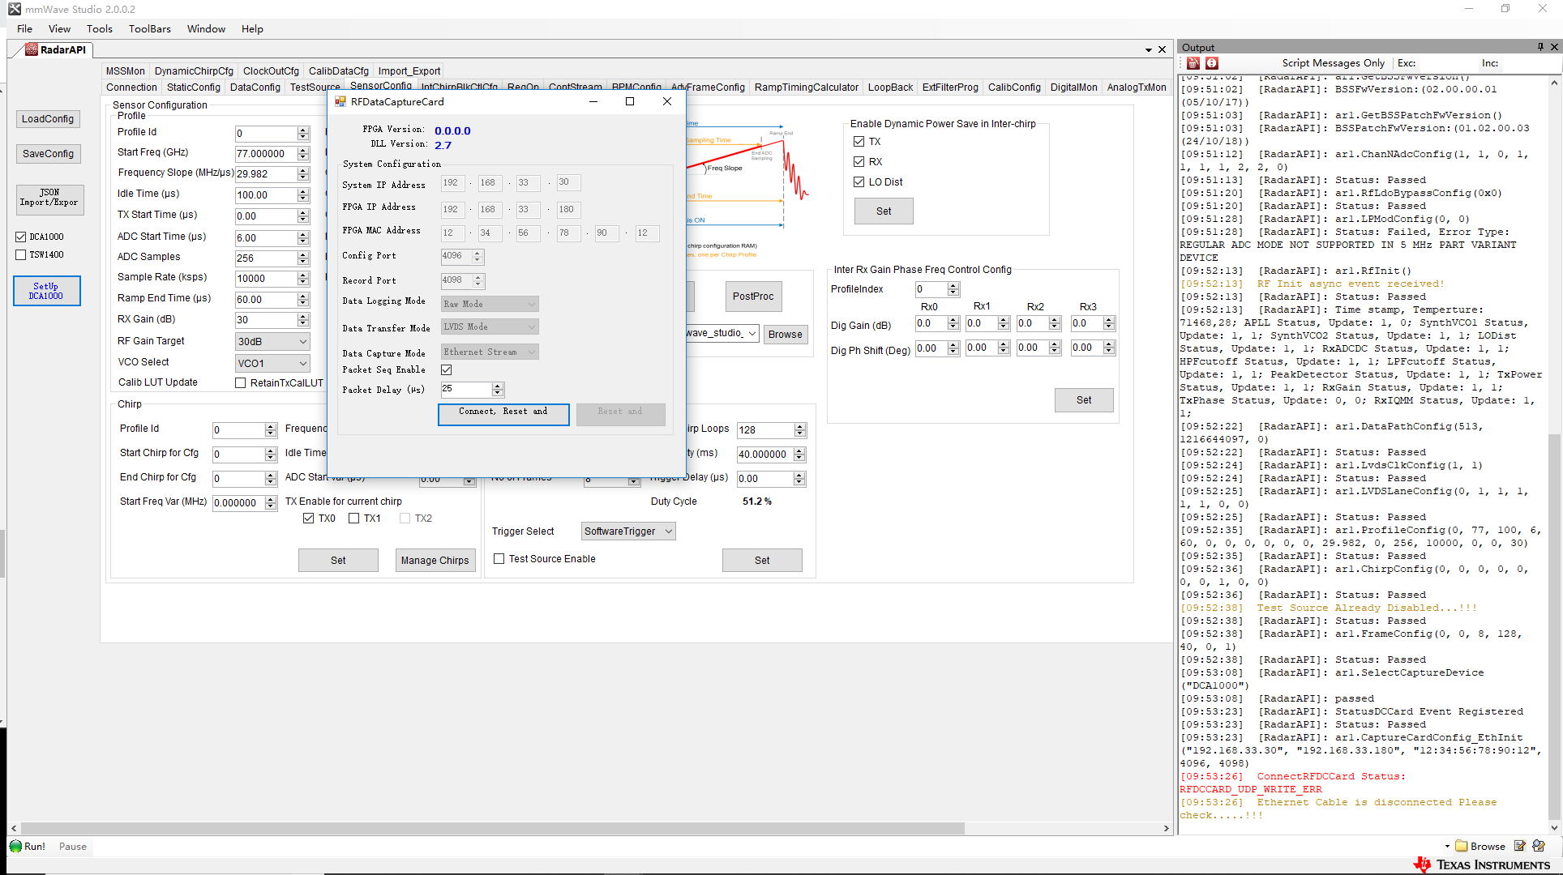Open the script edit pencil icon
Viewport: 1563px width, 875px height.
(1520, 846)
